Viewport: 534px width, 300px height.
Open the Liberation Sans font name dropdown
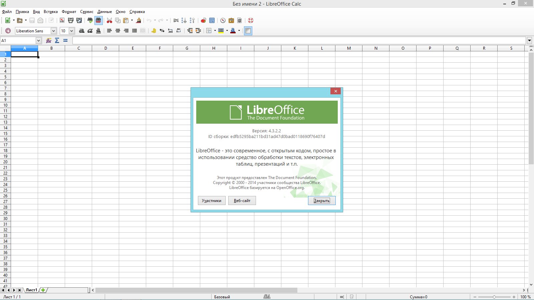tap(53, 31)
